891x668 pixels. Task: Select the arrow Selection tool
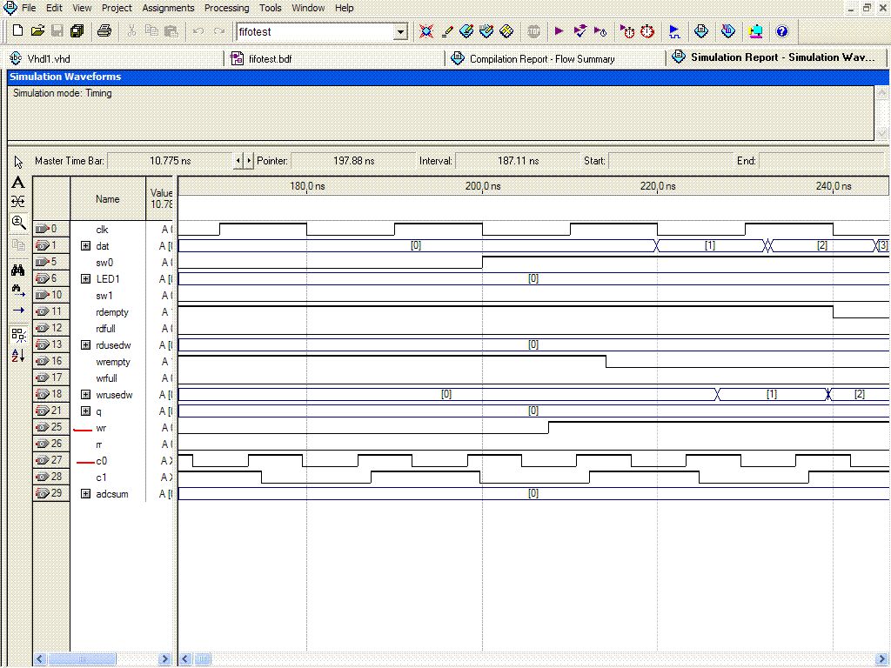click(18, 163)
